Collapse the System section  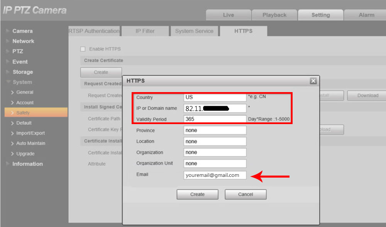coord(22,82)
